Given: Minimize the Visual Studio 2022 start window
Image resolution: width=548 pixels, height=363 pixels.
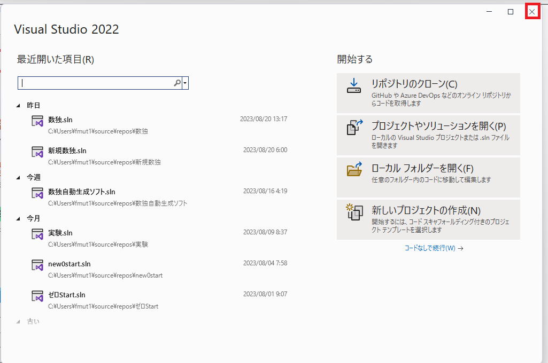Looking at the screenshot, I should pyautogui.click(x=489, y=12).
